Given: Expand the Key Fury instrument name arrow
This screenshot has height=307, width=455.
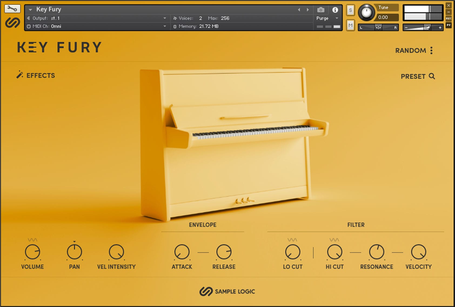Looking at the screenshot, I should (31, 10).
